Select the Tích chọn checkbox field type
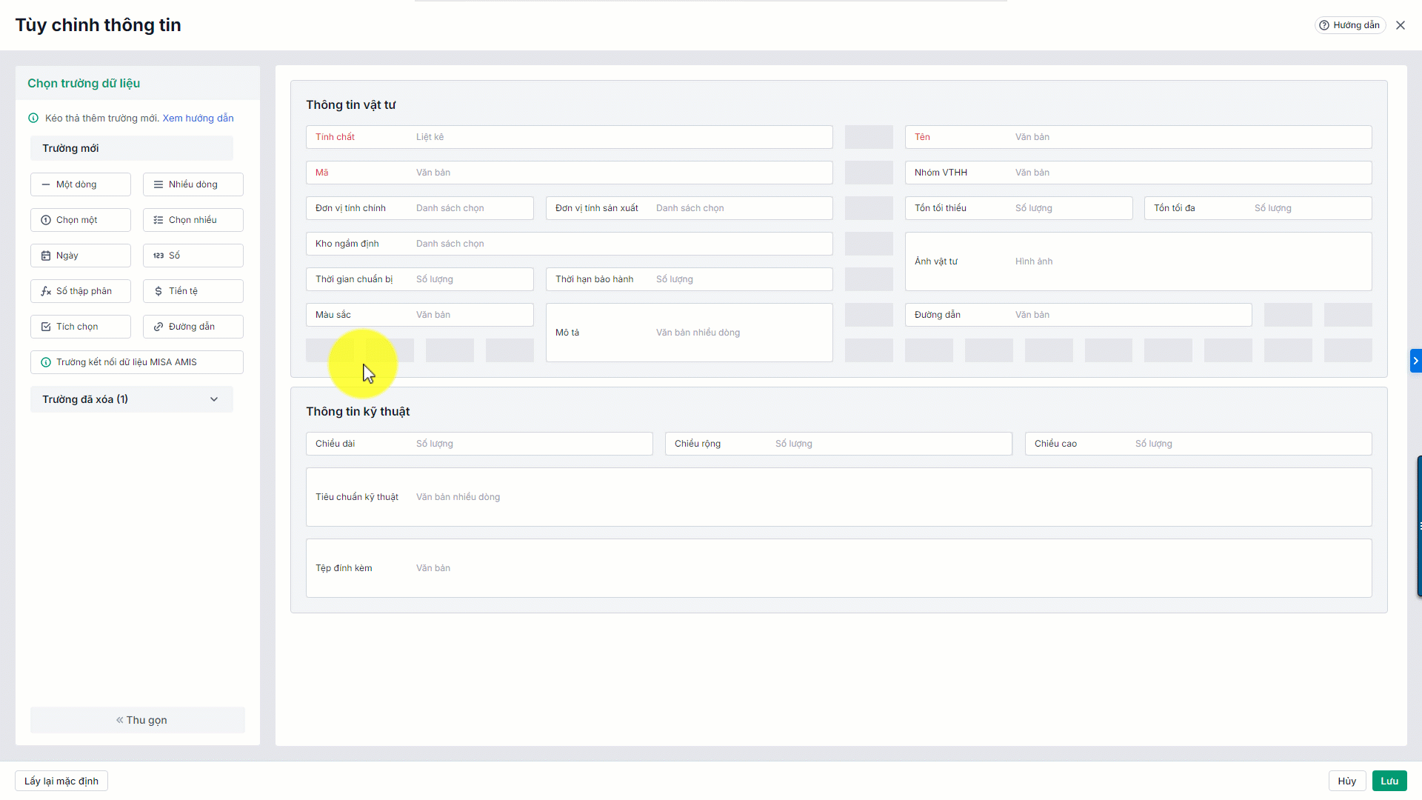The width and height of the screenshot is (1422, 800). coord(80,327)
